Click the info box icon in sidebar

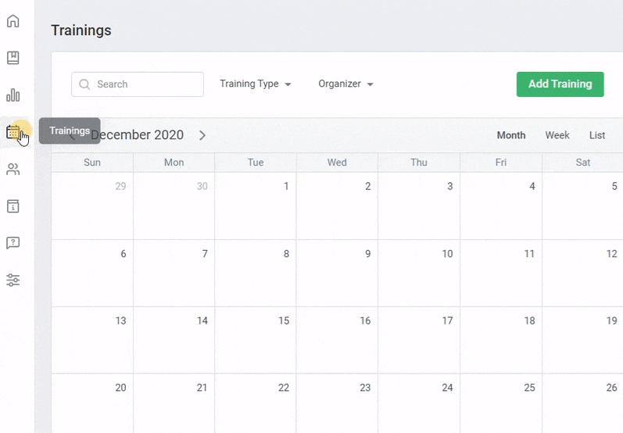point(13,206)
